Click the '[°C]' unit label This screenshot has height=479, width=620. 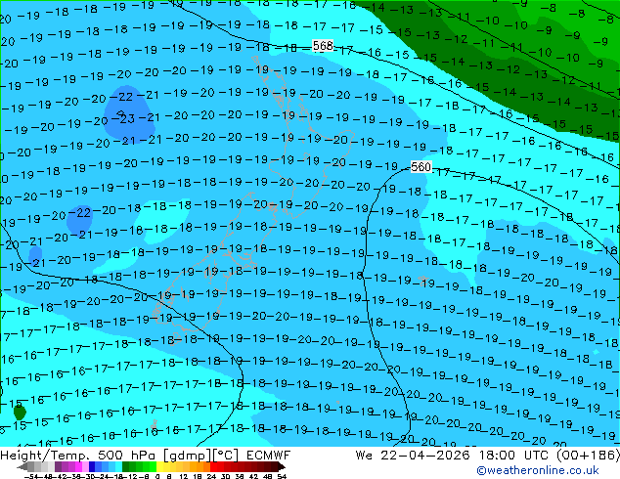tap(224, 456)
